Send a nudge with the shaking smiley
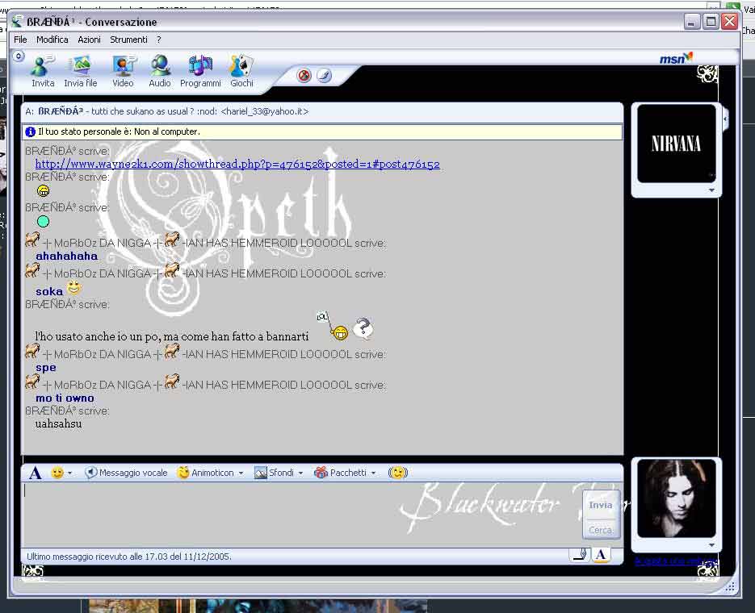 click(x=398, y=473)
